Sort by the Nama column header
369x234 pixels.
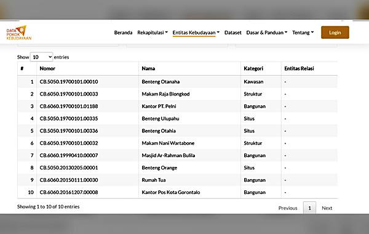click(x=189, y=68)
